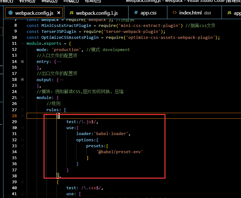Click the webpack icon on first tab

[10, 13]
